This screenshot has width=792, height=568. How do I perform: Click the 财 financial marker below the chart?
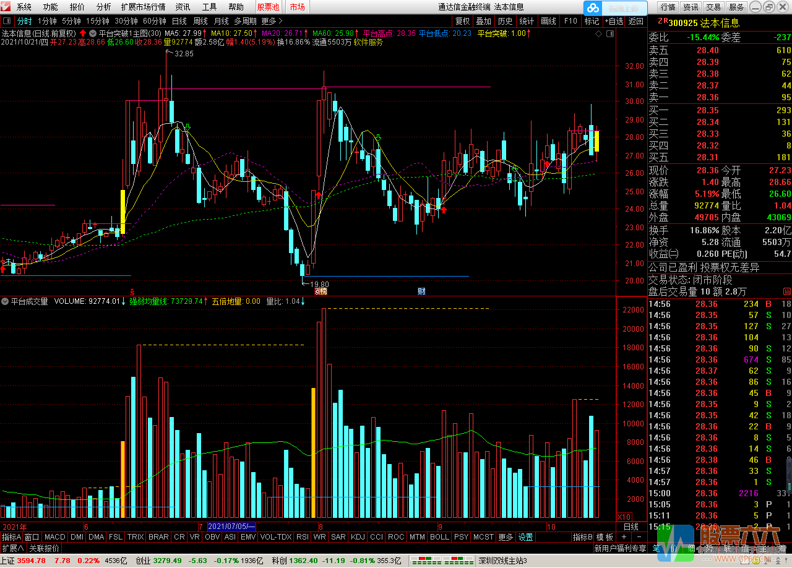pyautogui.click(x=421, y=291)
